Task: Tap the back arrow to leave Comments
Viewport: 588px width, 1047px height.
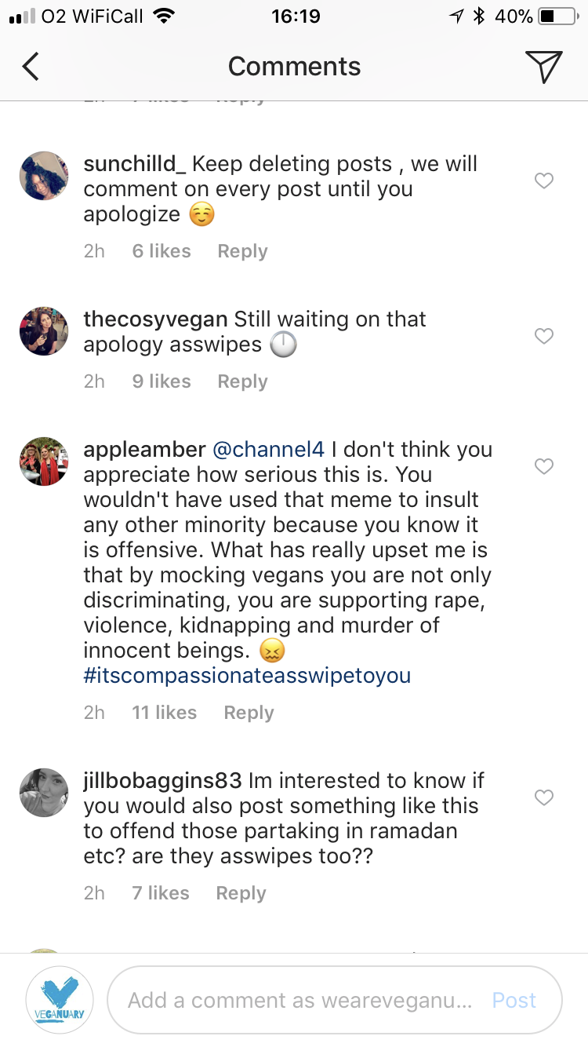Action: (x=30, y=66)
